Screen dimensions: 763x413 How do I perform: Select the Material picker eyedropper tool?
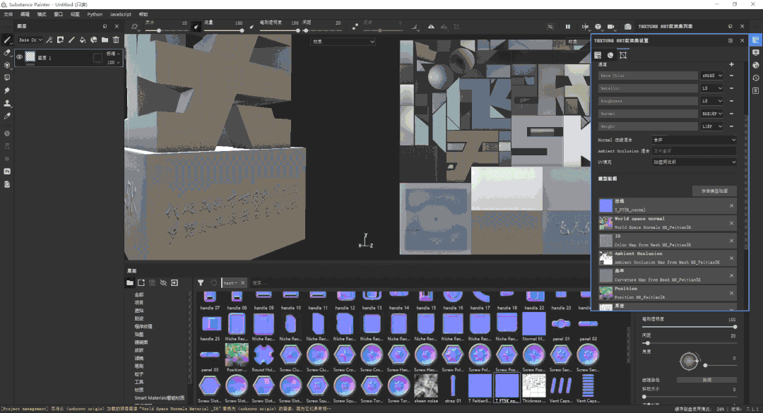7,116
